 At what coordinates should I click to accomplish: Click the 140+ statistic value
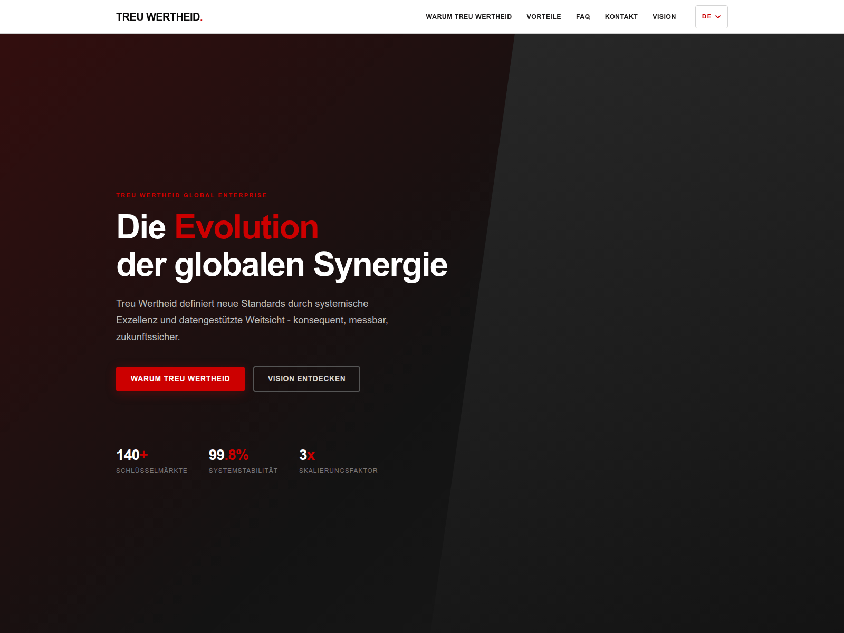[132, 455]
